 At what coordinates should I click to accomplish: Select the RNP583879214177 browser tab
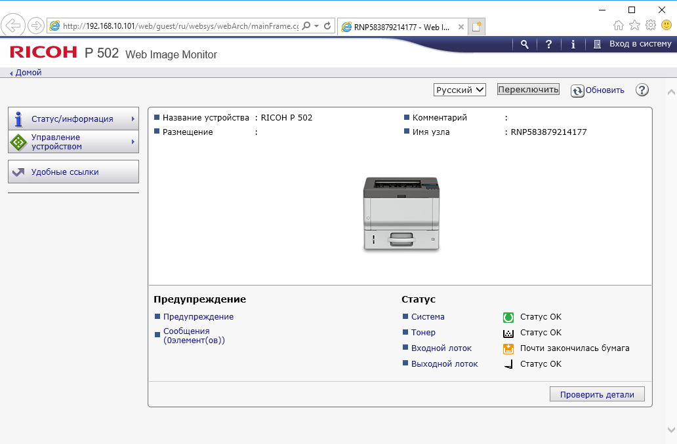pos(401,27)
